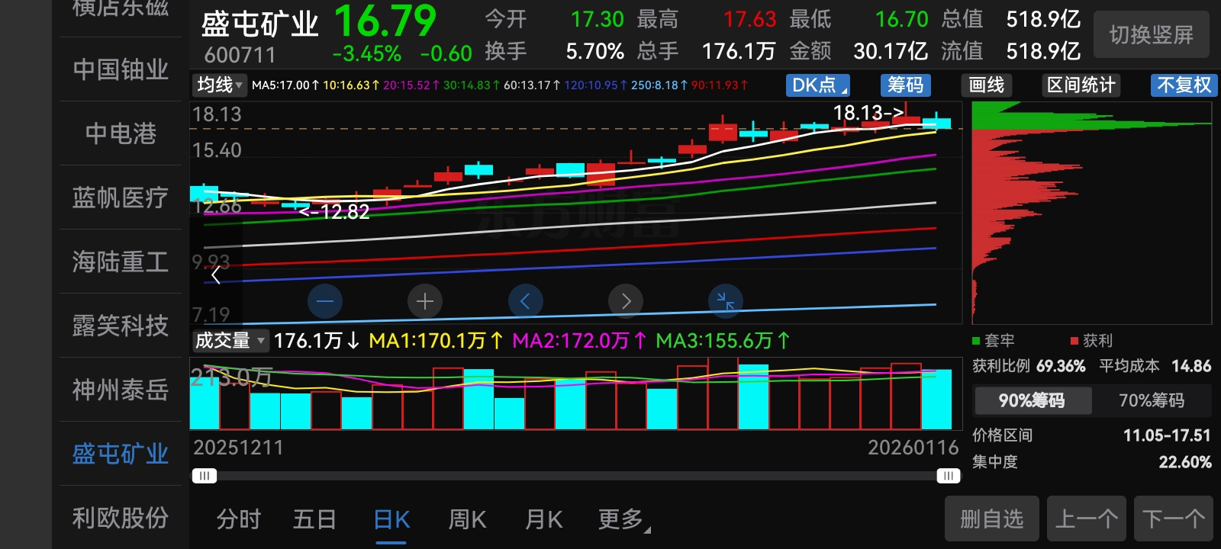
Task: Select 露笑科技 in the stock list
Action: click(x=121, y=326)
